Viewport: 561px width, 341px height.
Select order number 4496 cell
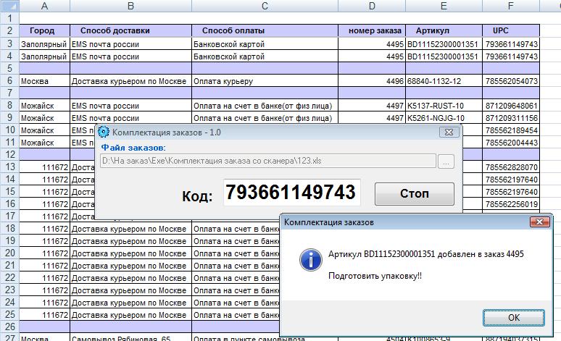(x=372, y=81)
